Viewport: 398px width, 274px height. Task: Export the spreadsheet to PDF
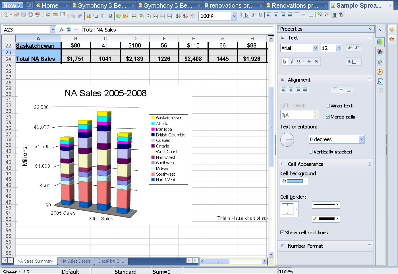click(x=37, y=16)
